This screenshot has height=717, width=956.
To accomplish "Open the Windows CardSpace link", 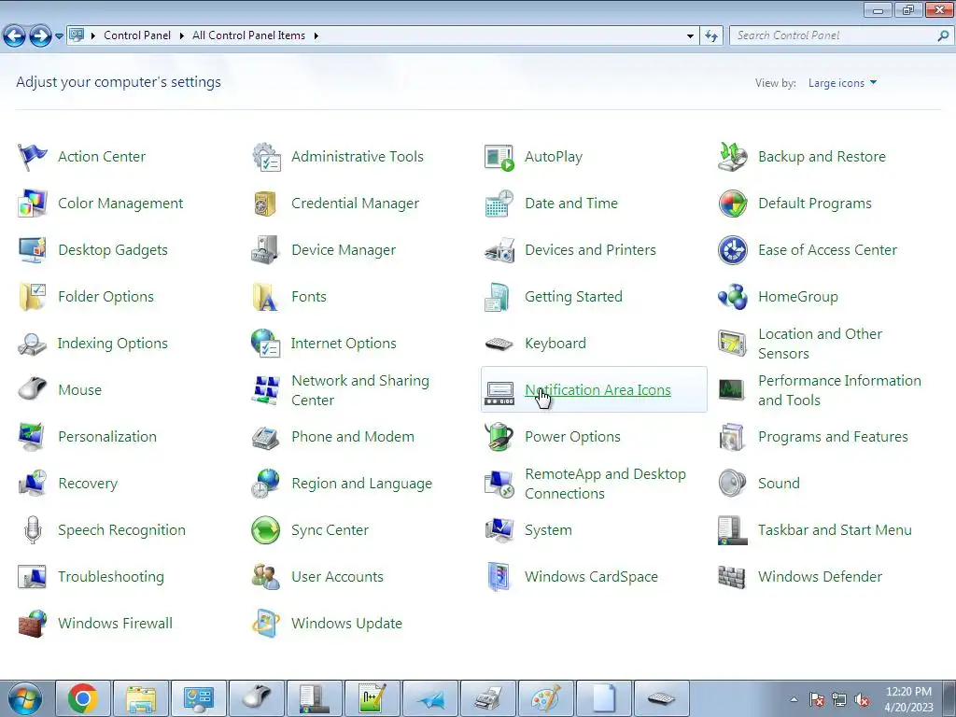I will pyautogui.click(x=591, y=577).
